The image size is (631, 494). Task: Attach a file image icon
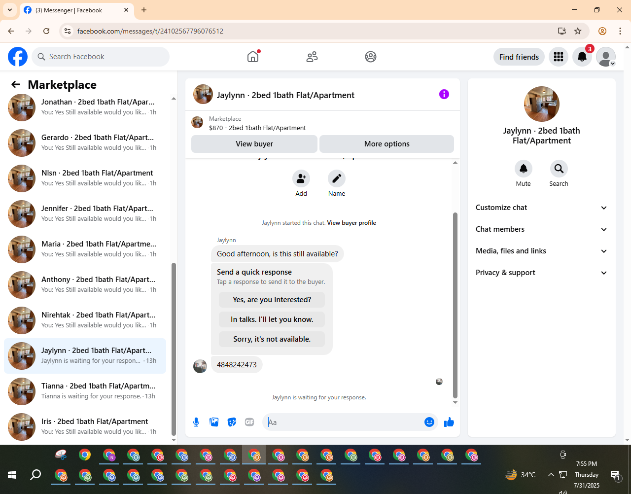[214, 422]
